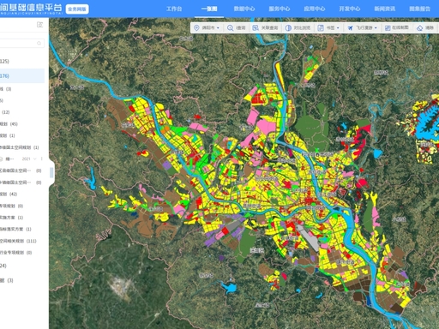Open the 新闻资讯 navigation item
439x329 pixels.
tap(385, 9)
